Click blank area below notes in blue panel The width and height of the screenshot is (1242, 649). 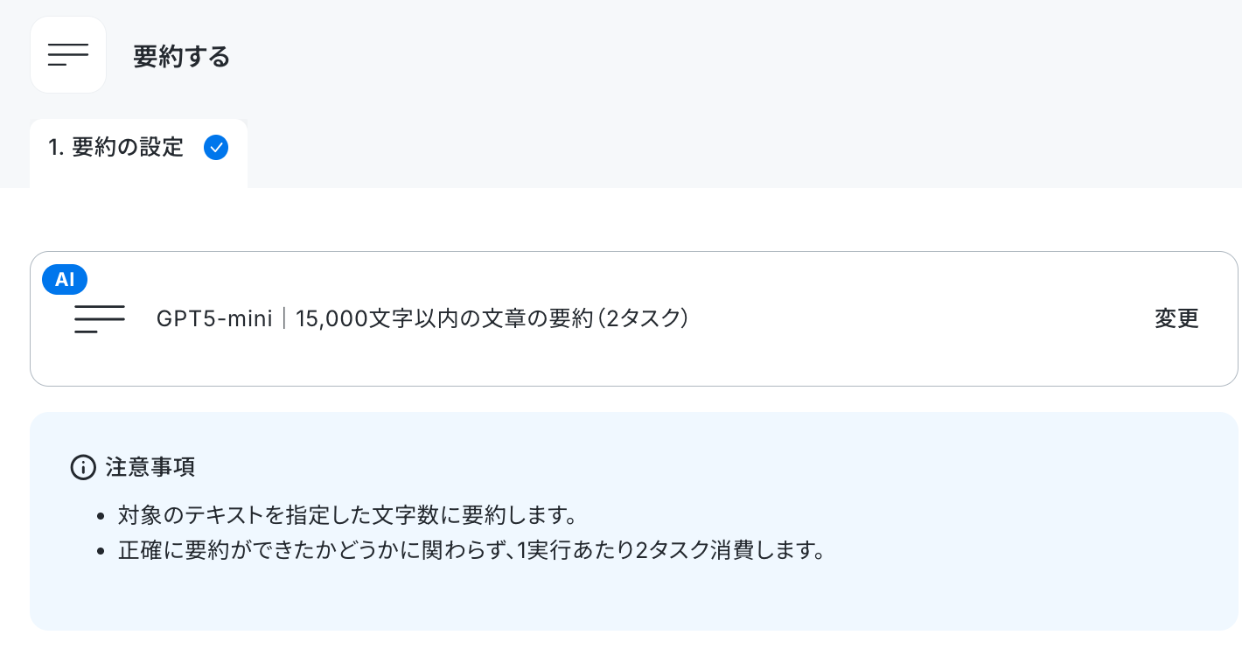click(633, 599)
